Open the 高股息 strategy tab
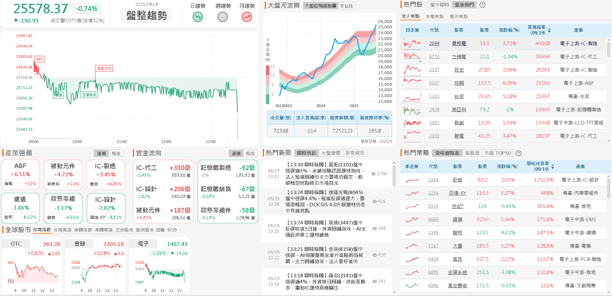The width and height of the screenshot is (612, 296). 472,153
